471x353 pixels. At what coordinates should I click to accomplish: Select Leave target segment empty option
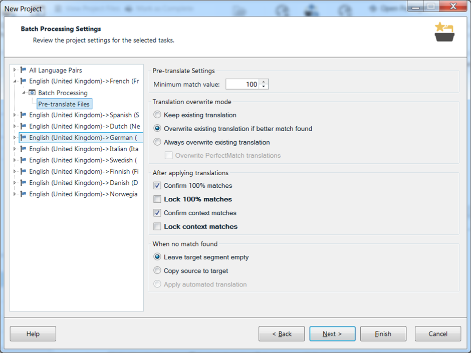(x=157, y=257)
